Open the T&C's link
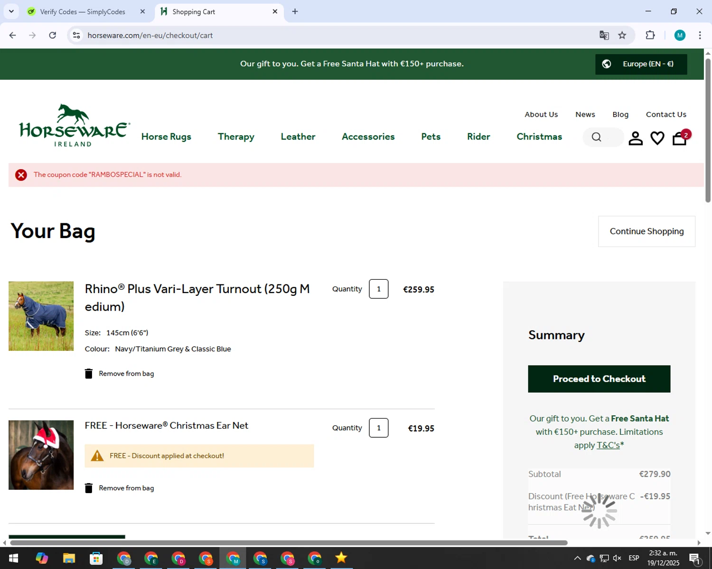712x569 pixels. (x=608, y=445)
